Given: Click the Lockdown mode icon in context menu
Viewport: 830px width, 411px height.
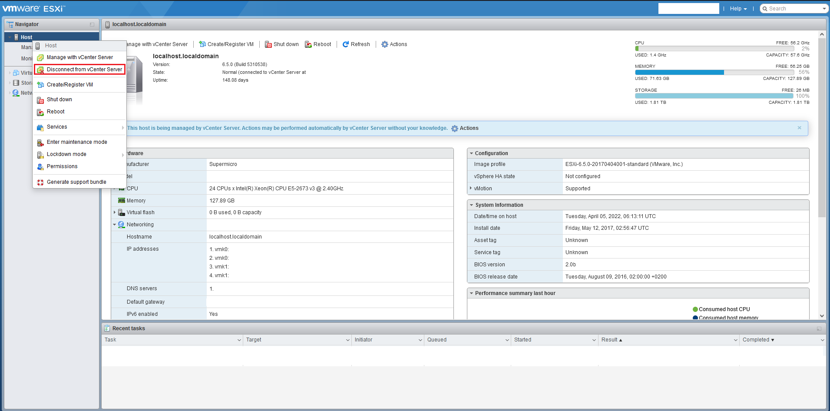Looking at the screenshot, I should (x=40, y=155).
